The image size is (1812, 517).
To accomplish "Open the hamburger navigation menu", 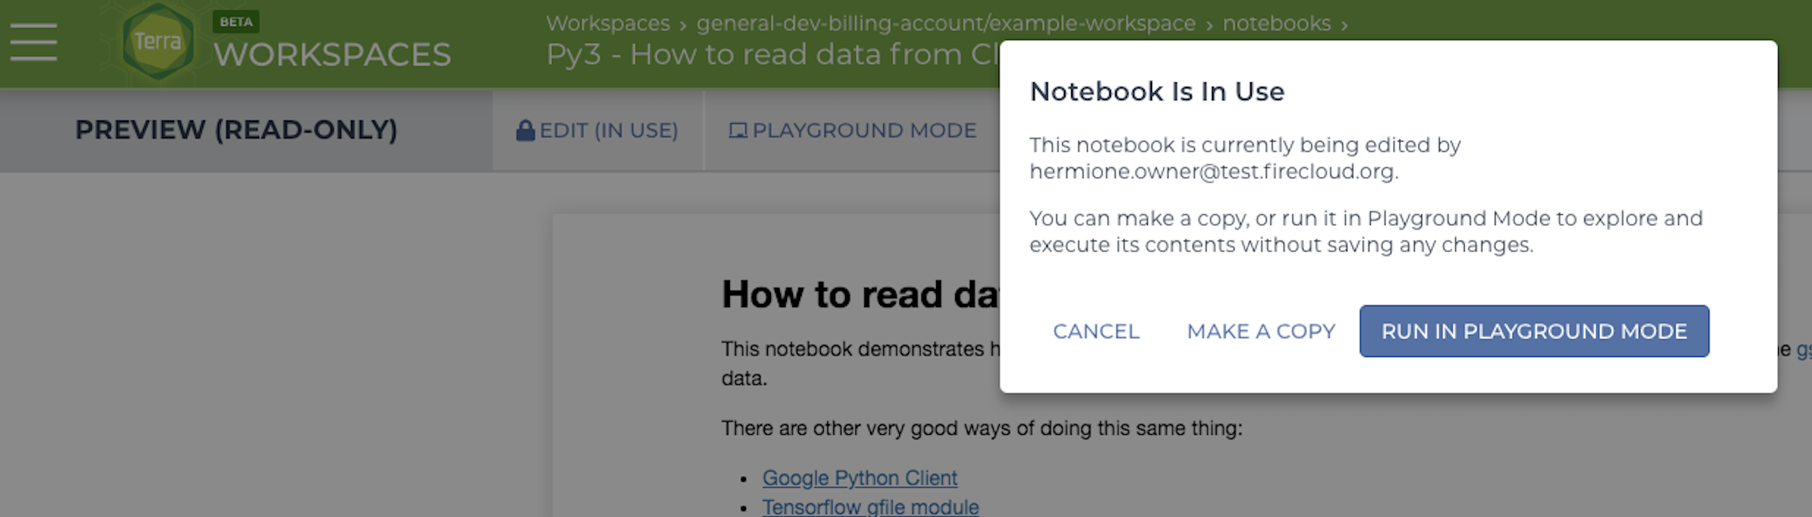I will click(34, 42).
